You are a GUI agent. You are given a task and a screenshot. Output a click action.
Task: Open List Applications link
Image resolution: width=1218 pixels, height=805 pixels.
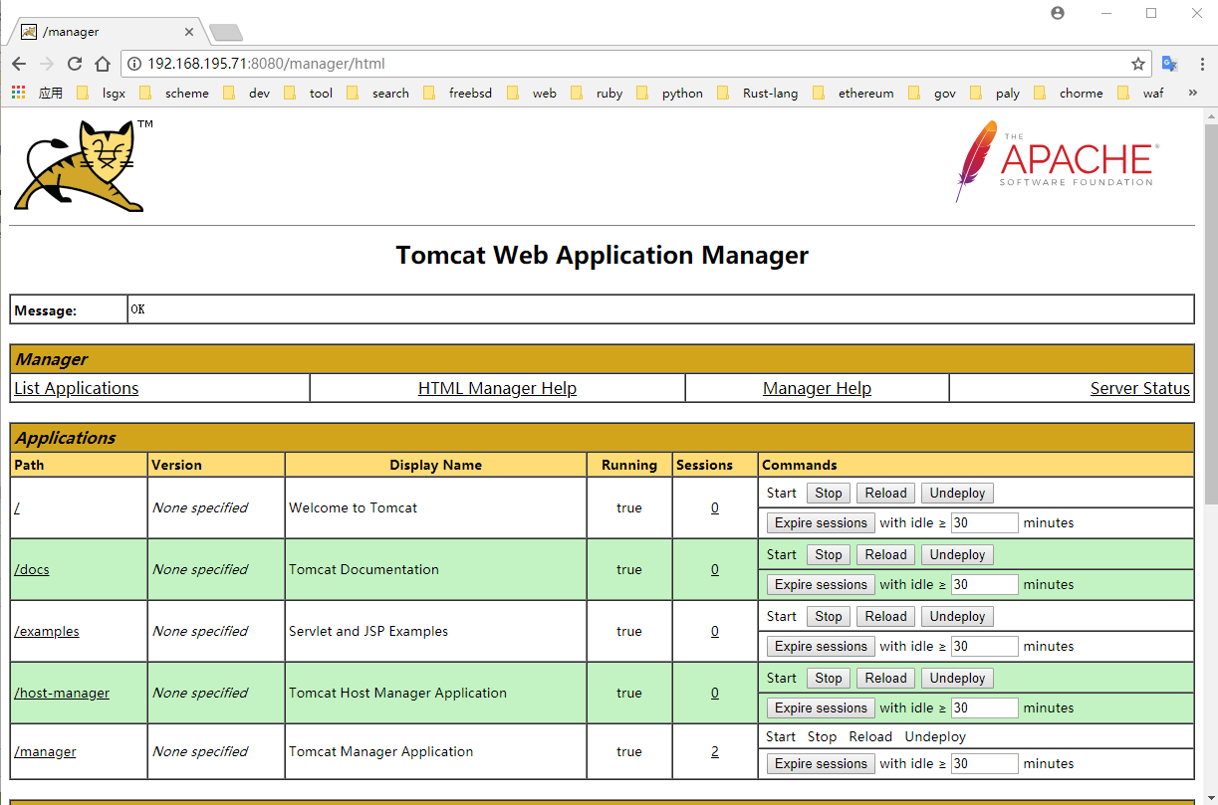pyautogui.click(x=77, y=388)
